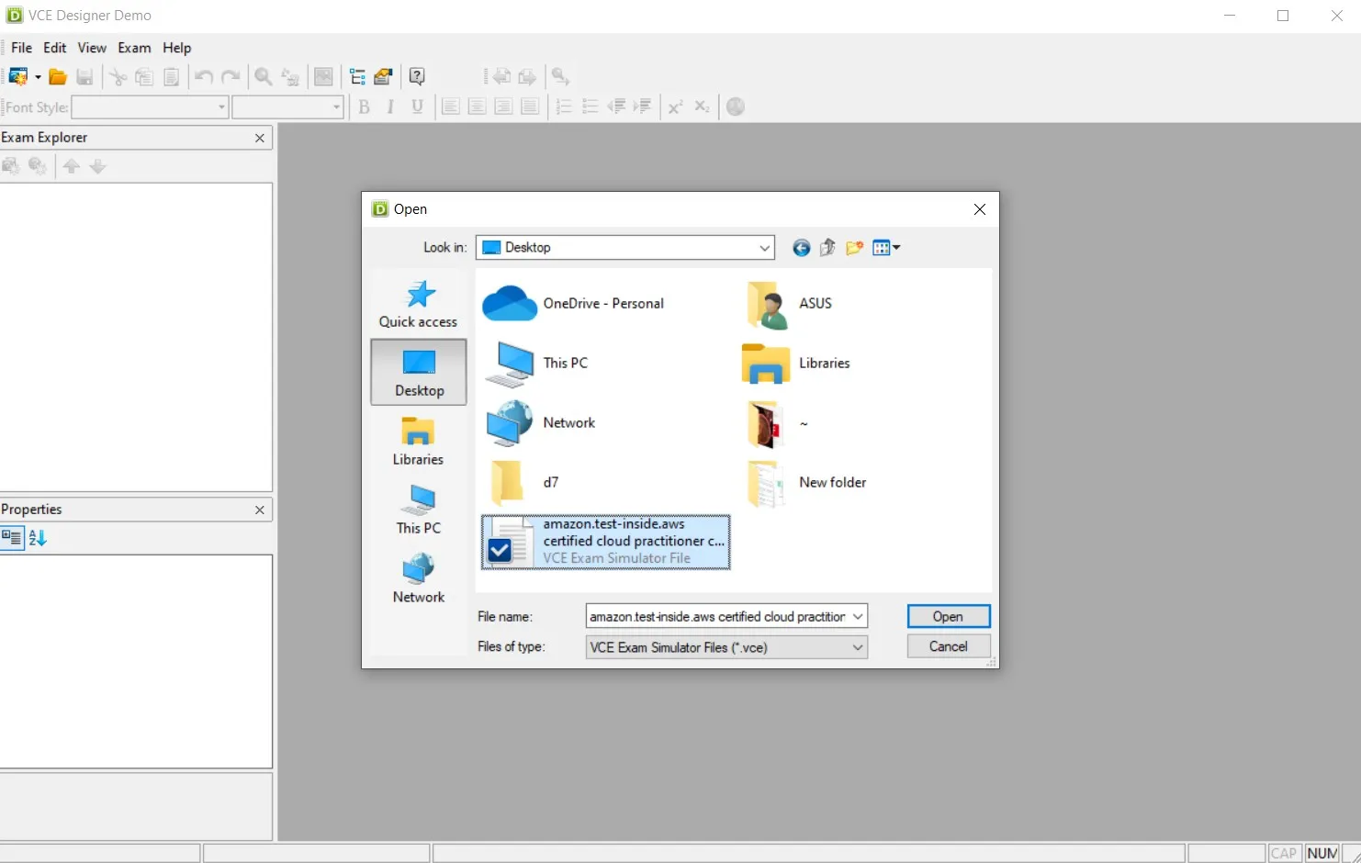
Task: Expand the Files of type dropdown
Action: click(855, 647)
